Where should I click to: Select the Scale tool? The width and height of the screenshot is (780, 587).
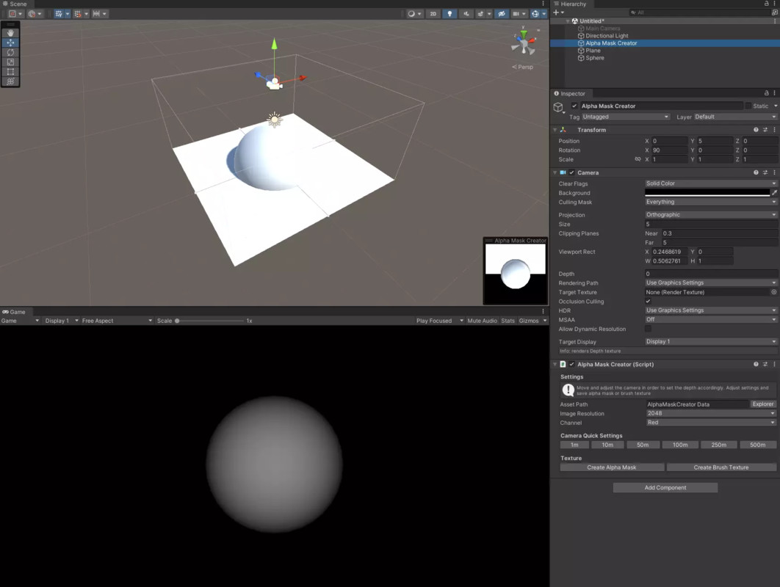[x=10, y=62]
